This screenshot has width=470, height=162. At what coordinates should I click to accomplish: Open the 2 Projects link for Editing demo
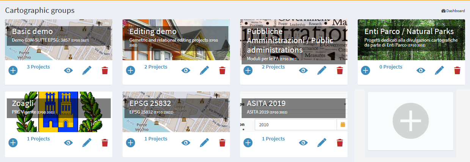click(156, 67)
